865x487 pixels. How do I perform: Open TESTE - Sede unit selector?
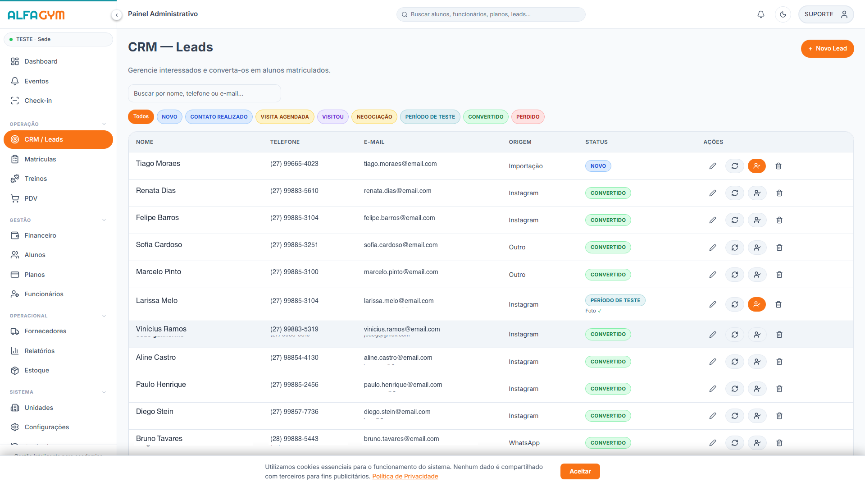click(58, 39)
